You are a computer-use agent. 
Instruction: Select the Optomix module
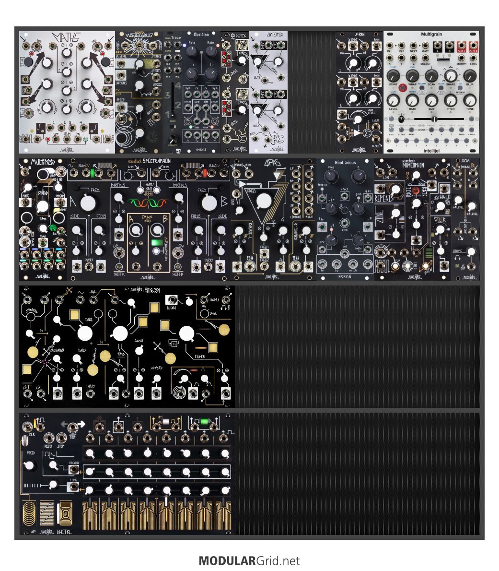click(268, 92)
